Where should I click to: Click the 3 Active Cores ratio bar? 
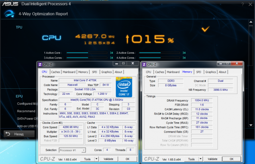87,58
